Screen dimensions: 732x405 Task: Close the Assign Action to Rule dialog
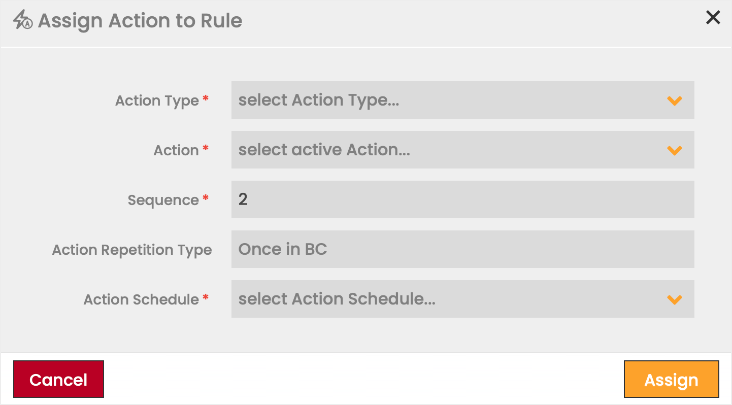coord(713,18)
